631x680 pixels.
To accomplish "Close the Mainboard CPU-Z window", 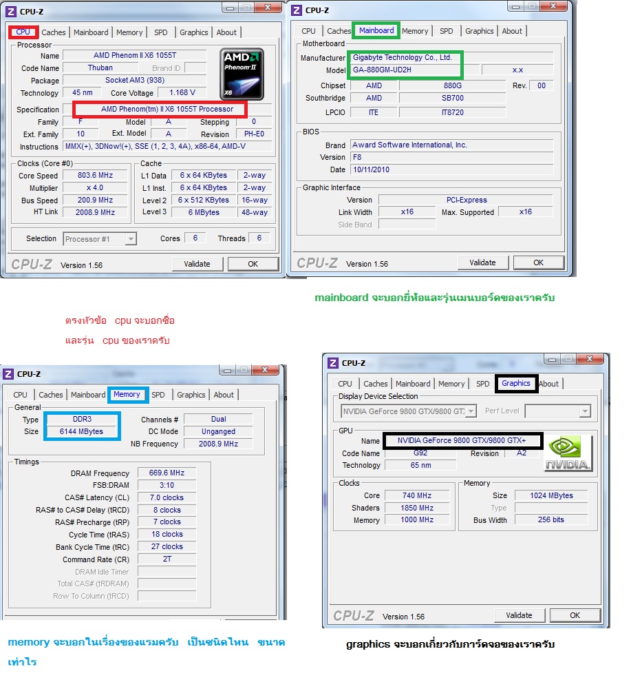I will click(x=553, y=6).
